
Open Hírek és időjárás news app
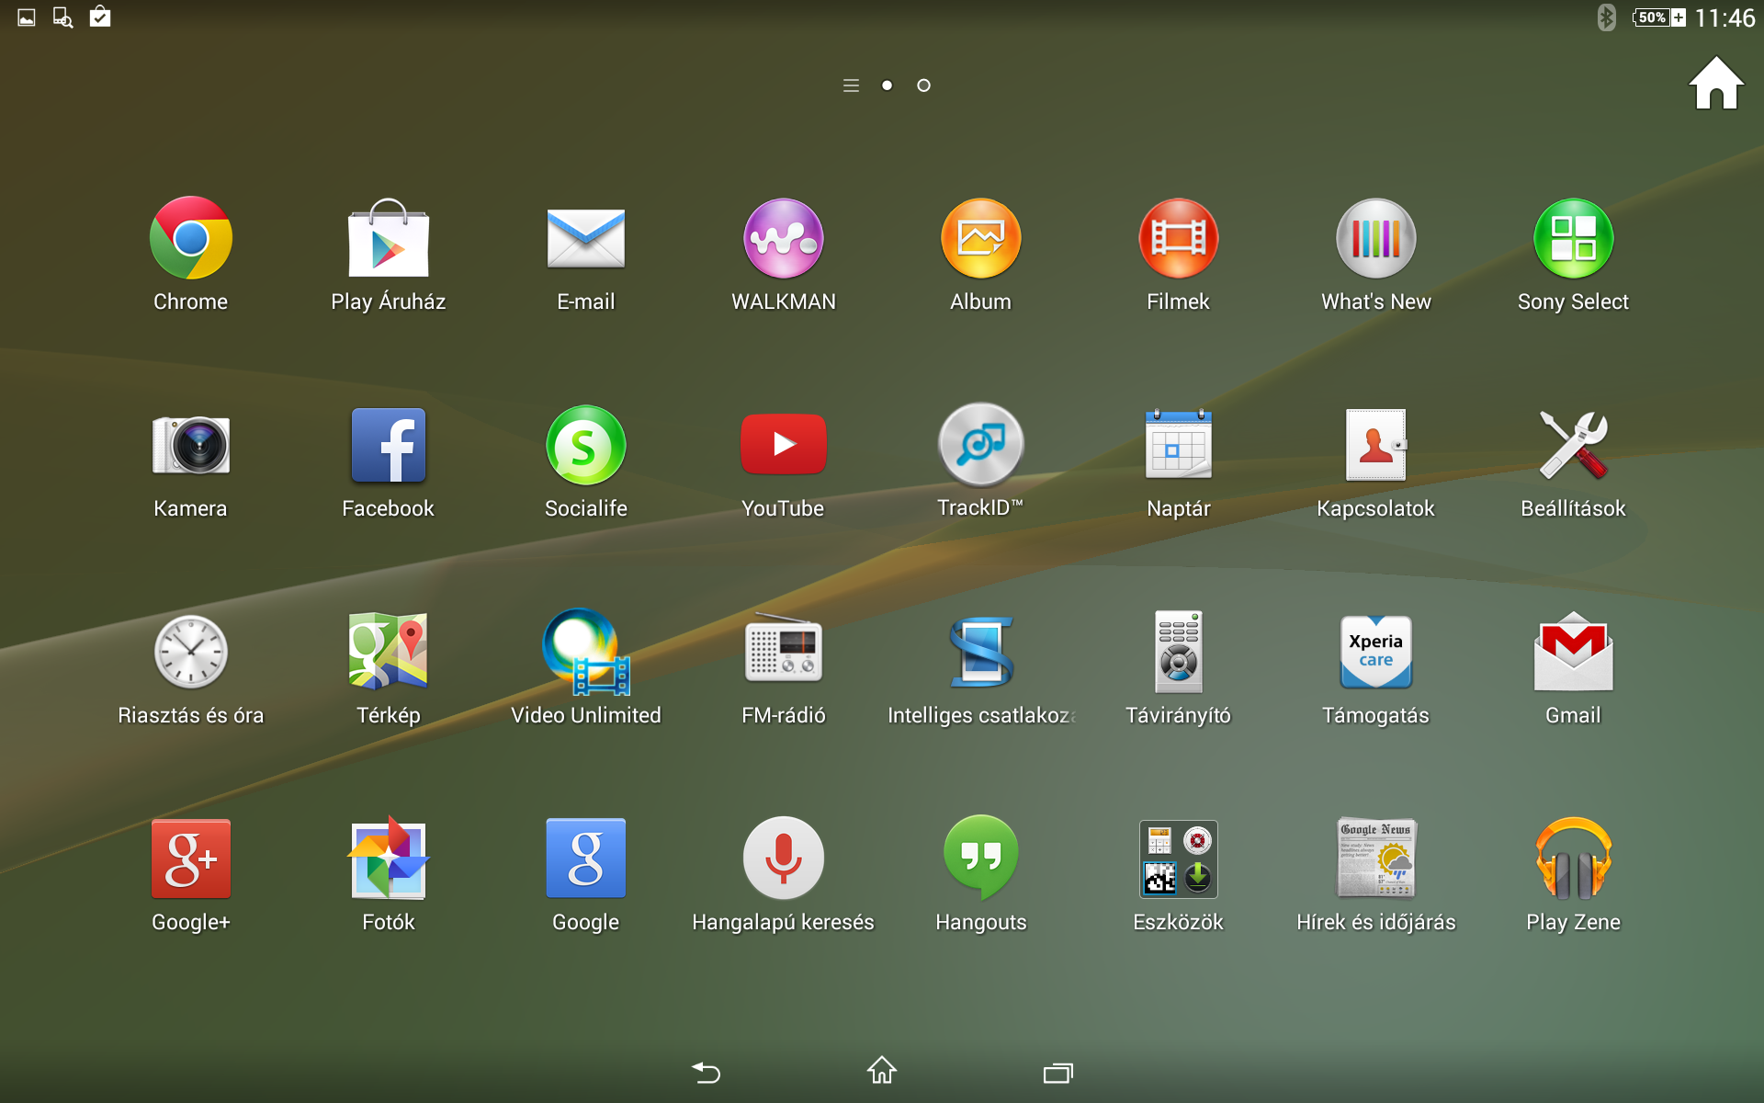(x=1376, y=859)
